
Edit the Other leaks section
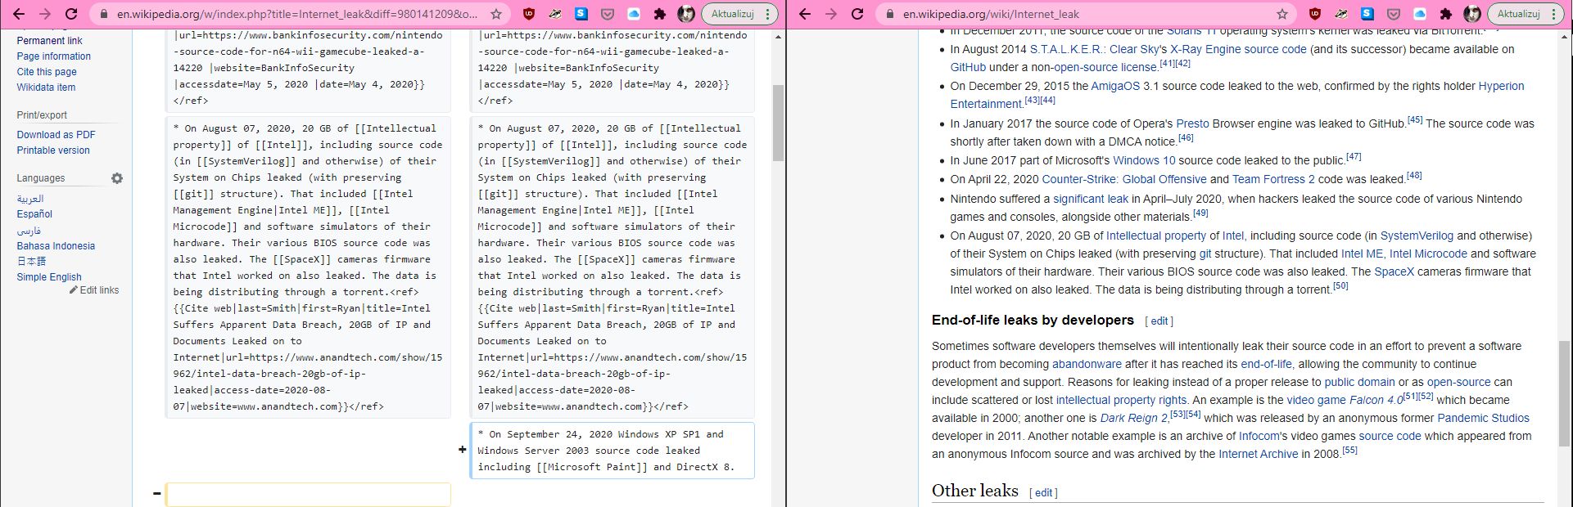tap(1043, 493)
